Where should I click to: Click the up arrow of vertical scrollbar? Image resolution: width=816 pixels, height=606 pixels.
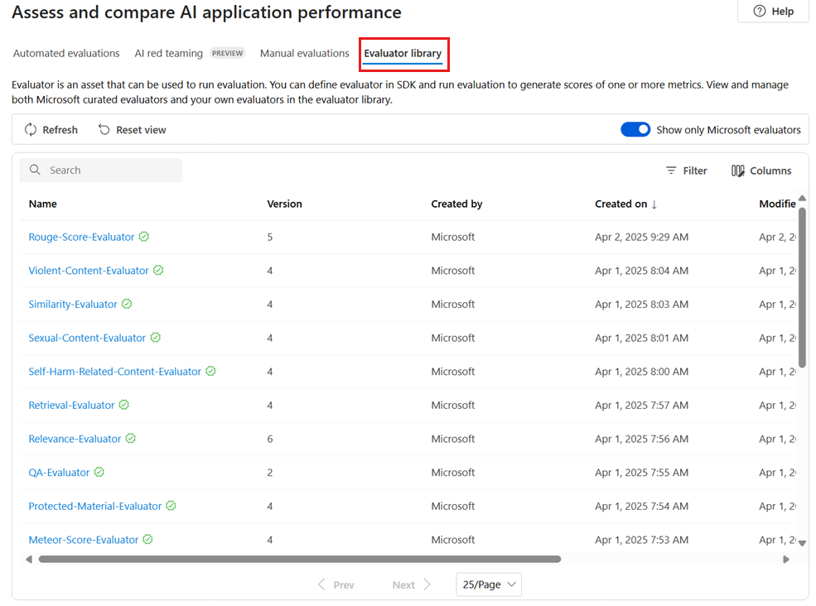tap(803, 198)
